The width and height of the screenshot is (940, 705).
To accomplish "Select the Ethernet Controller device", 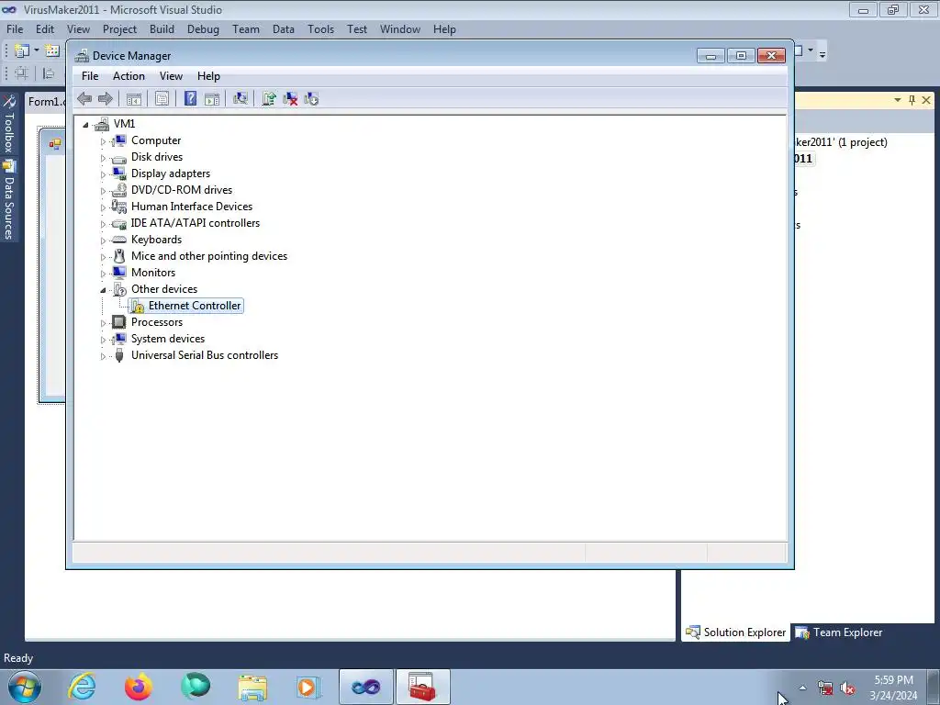I will (x=195, y=306).
